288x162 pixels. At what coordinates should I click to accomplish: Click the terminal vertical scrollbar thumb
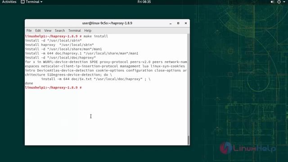click(189, 140)
